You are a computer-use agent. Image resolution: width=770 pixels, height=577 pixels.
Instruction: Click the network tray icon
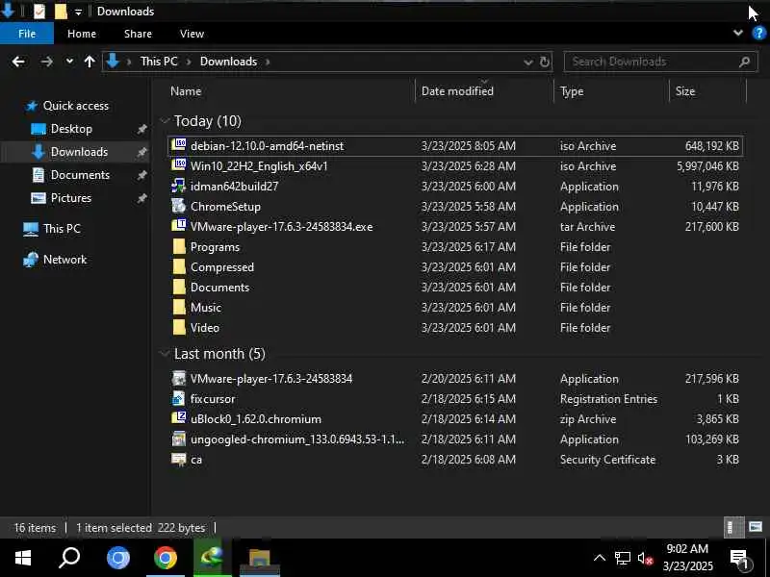click(622, 558)
